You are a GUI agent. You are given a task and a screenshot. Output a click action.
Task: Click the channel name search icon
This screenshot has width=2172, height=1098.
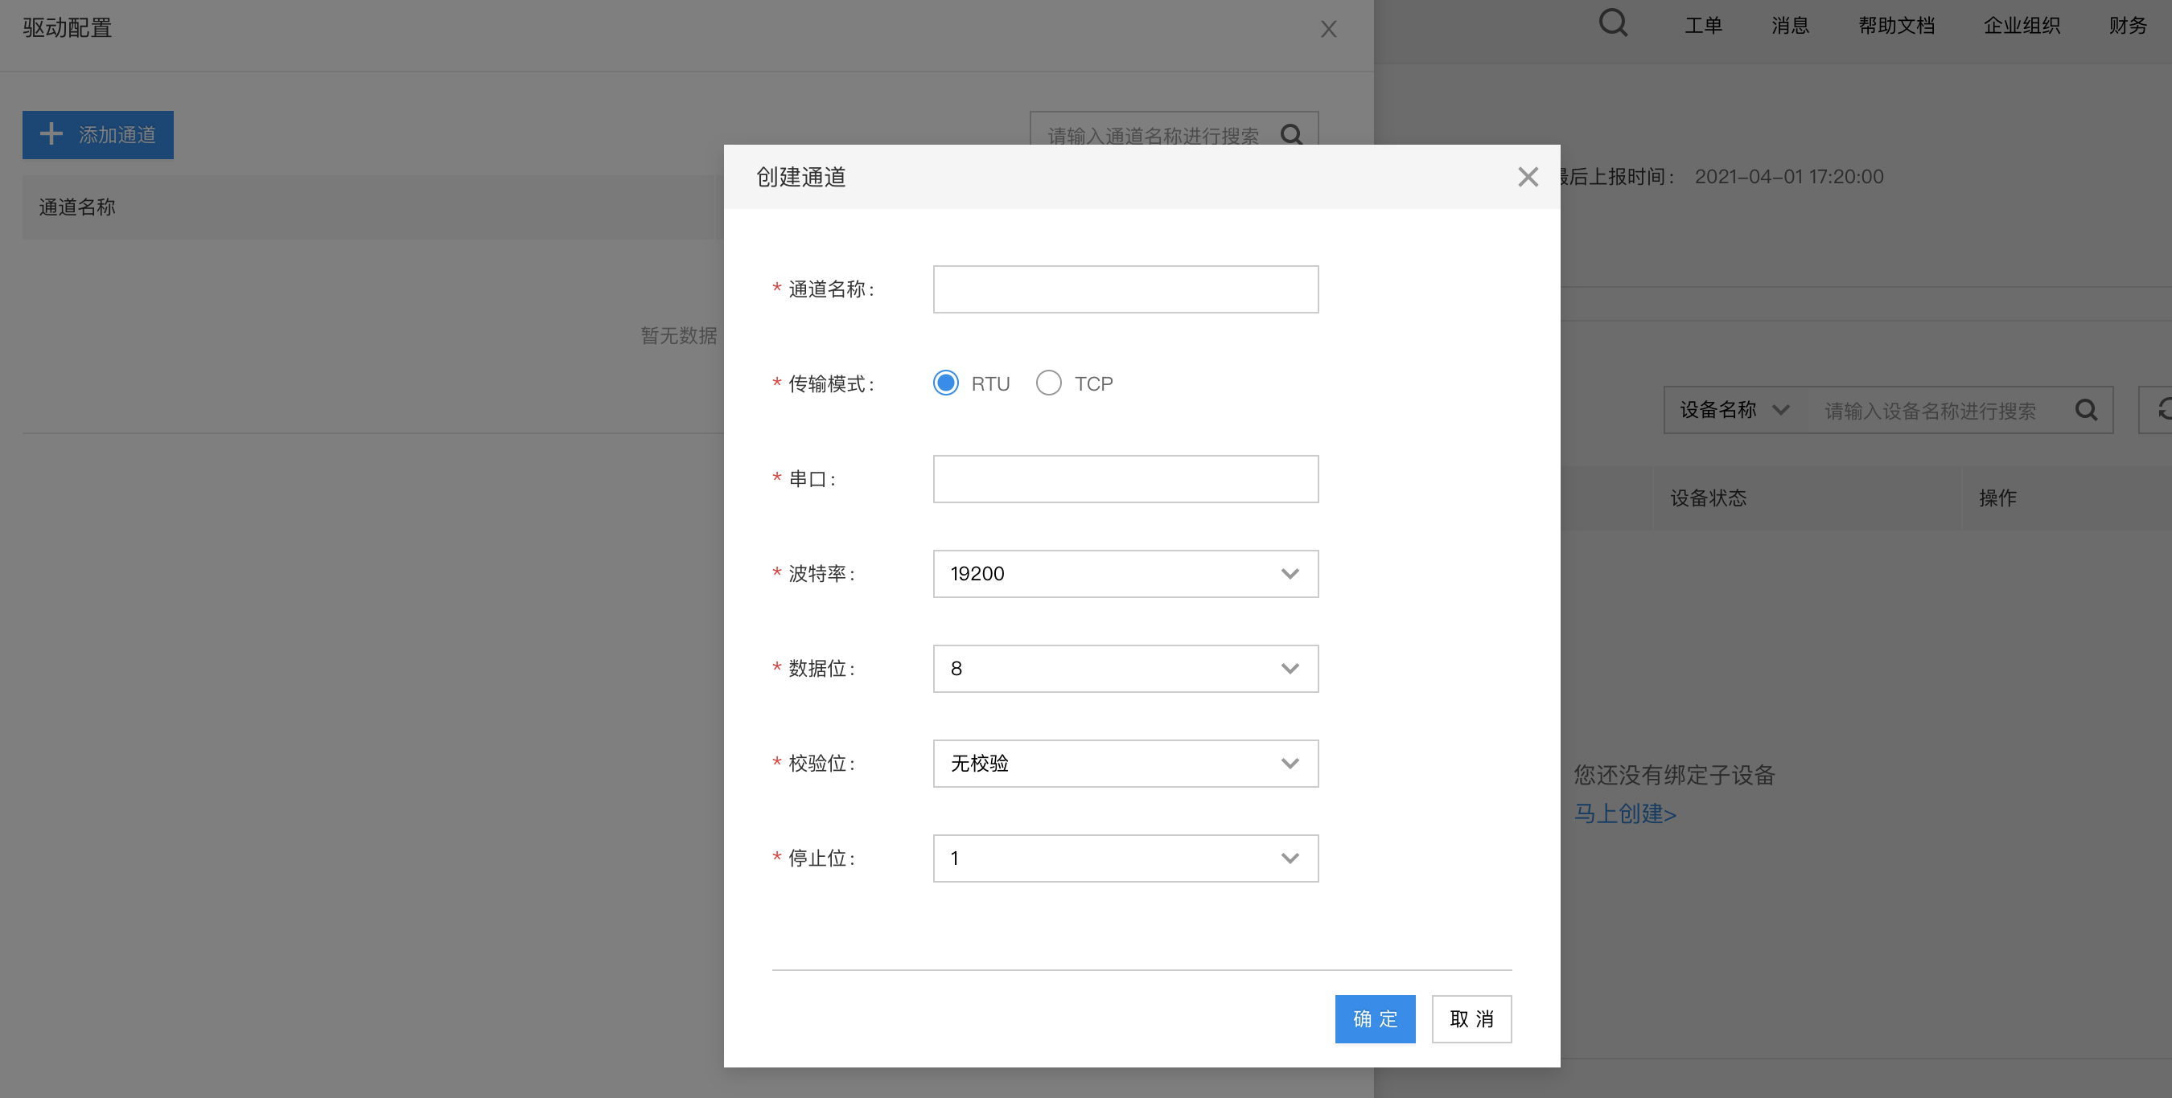click(x=1291, y=135)
